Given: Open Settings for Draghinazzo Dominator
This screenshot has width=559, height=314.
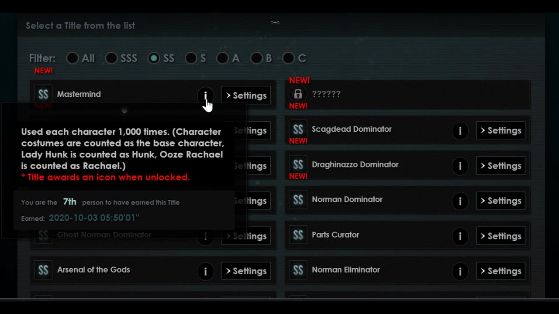Looking at the screenshot, I should [500, 166].
